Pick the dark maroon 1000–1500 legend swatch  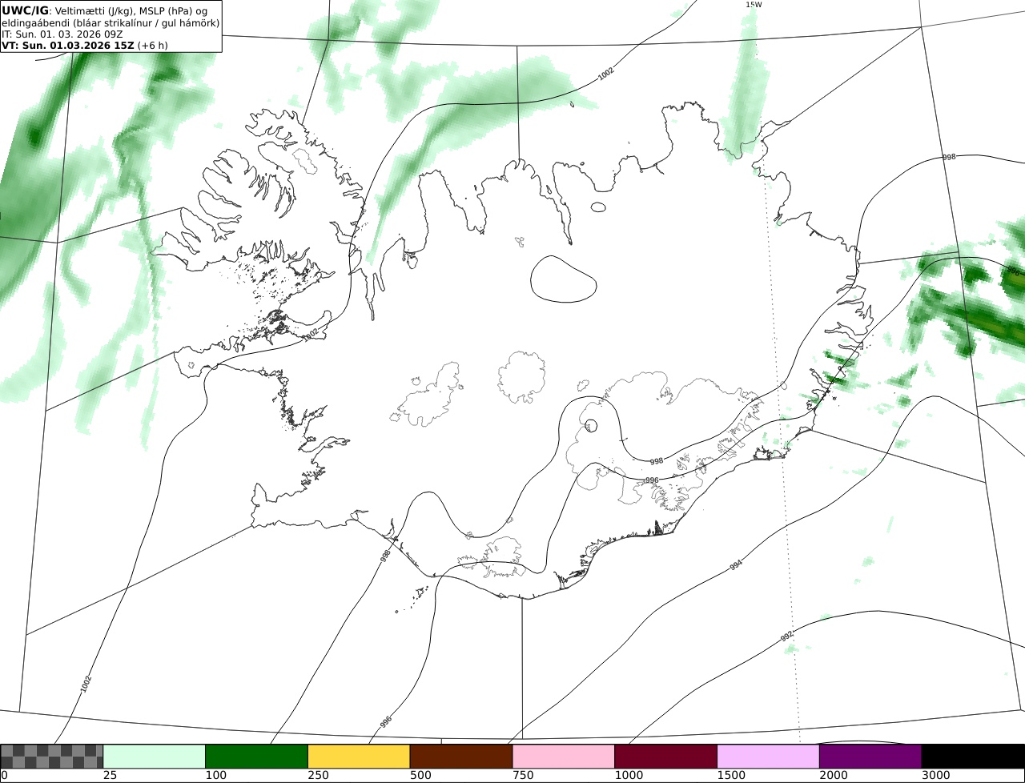pos(666,757)
